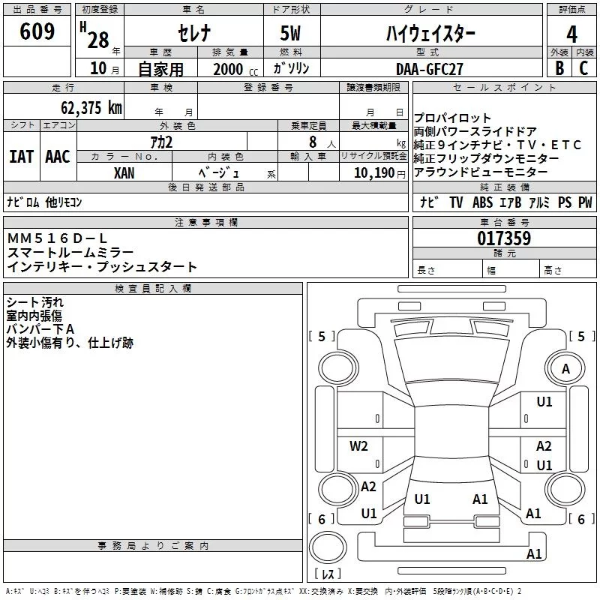Click the レス spare tire circle

point(328,547)
